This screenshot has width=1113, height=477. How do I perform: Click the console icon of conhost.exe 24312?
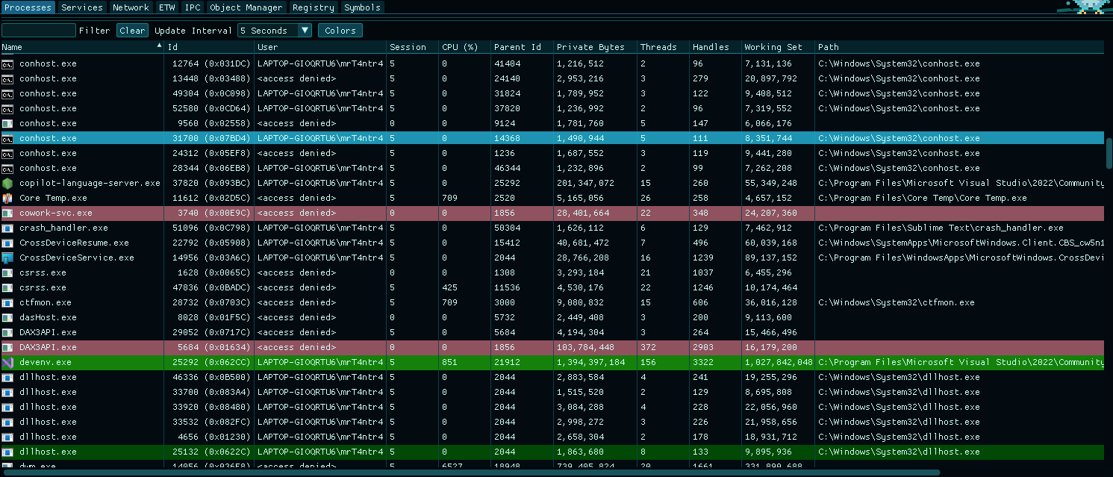(7, 153)
